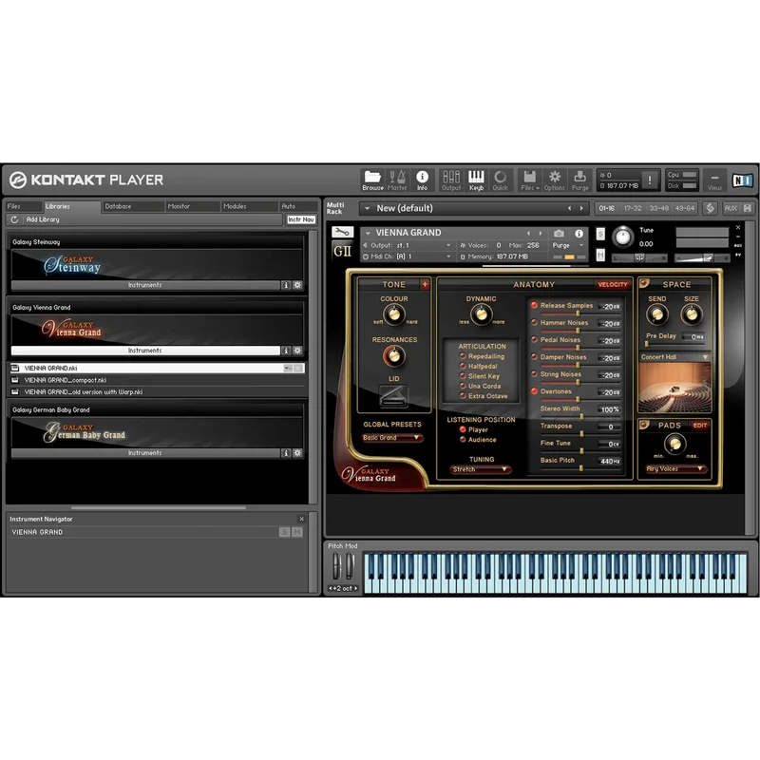
Task: Open the Output st.1 dropdown
Action: pyautogui.click(x=408, y=245)
